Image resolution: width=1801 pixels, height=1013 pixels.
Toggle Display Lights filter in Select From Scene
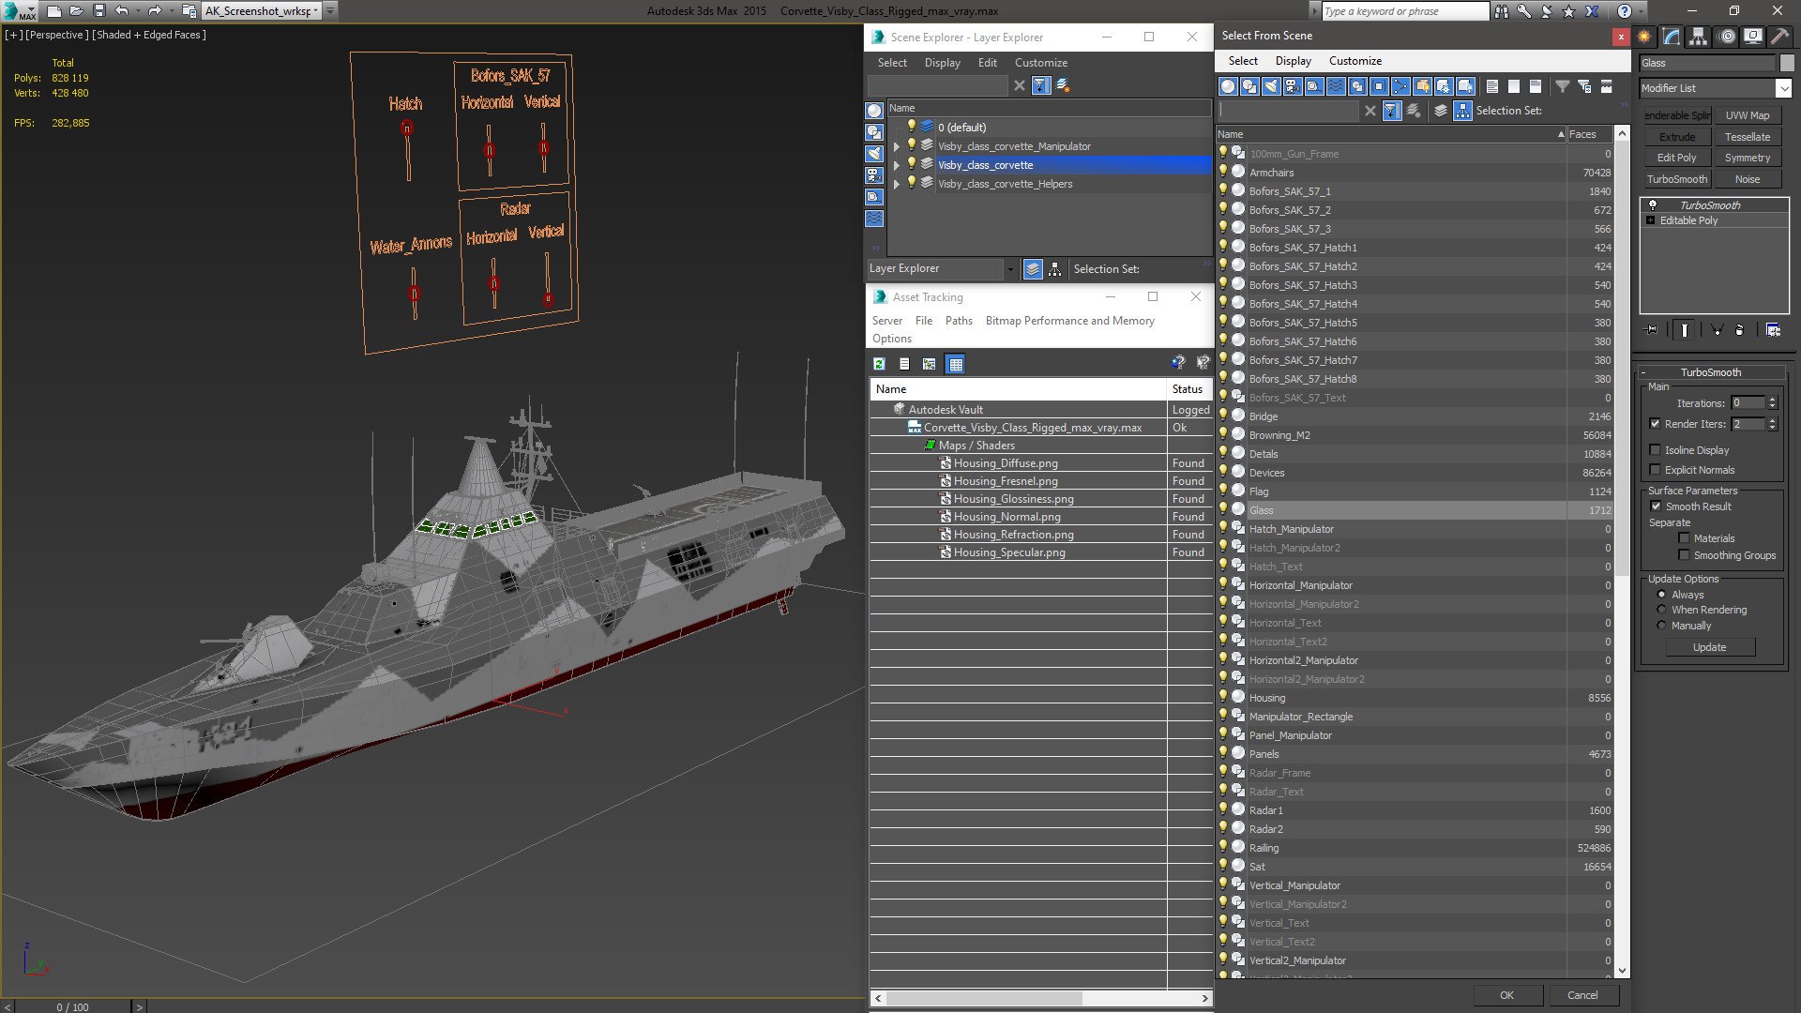[x=1271, y=86]
